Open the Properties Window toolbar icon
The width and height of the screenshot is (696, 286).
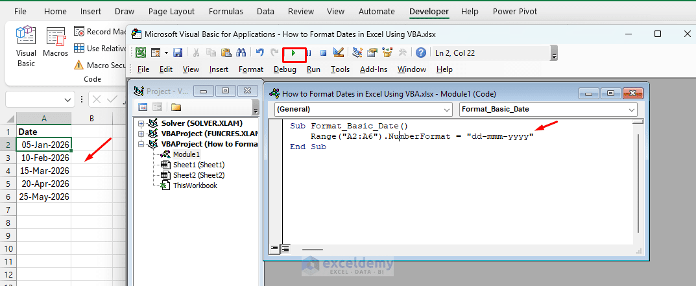coord(372,53)
